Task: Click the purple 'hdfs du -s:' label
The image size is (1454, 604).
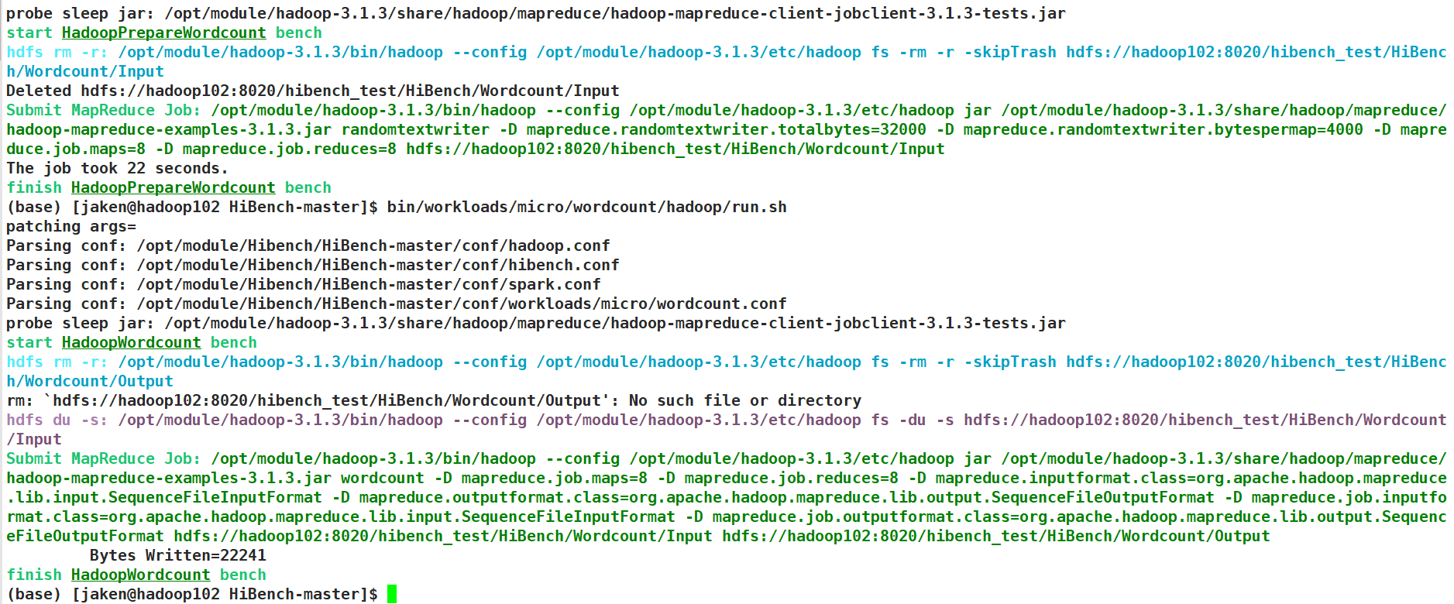Action: click(x=57, y=420)
